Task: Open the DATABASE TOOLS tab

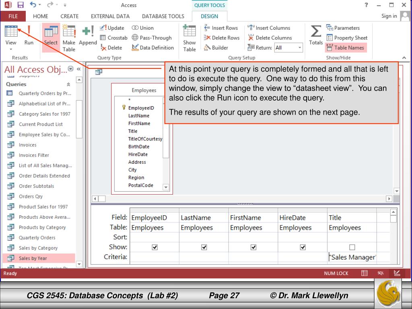Action: [163, 16]
